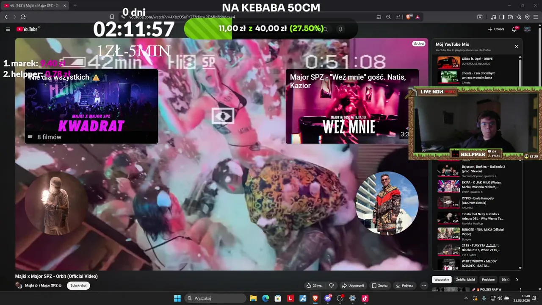This screenshot has height=305, width=542.
Task: Click the zoom magnifier icon in address bar
Action: click(x=388, y=17)
